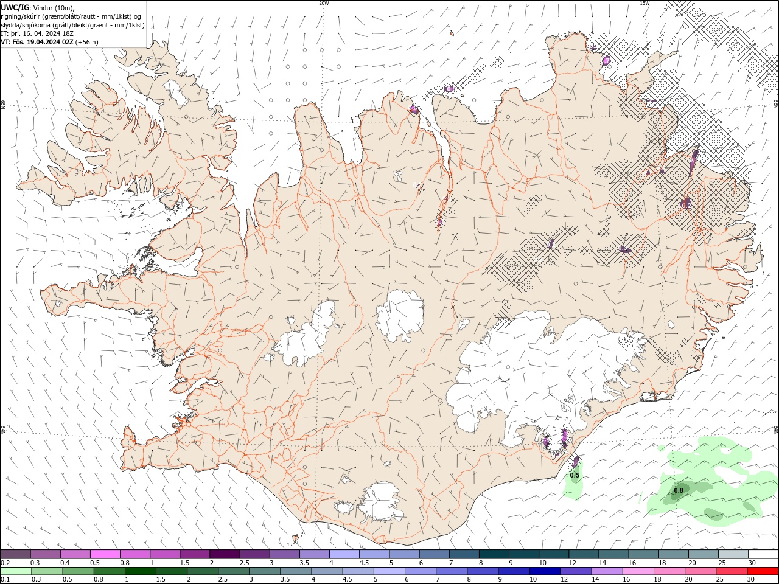The image size is (779, 584).
Task: Click the '20W' longitude label at the top
Action: tap(324, 3)
